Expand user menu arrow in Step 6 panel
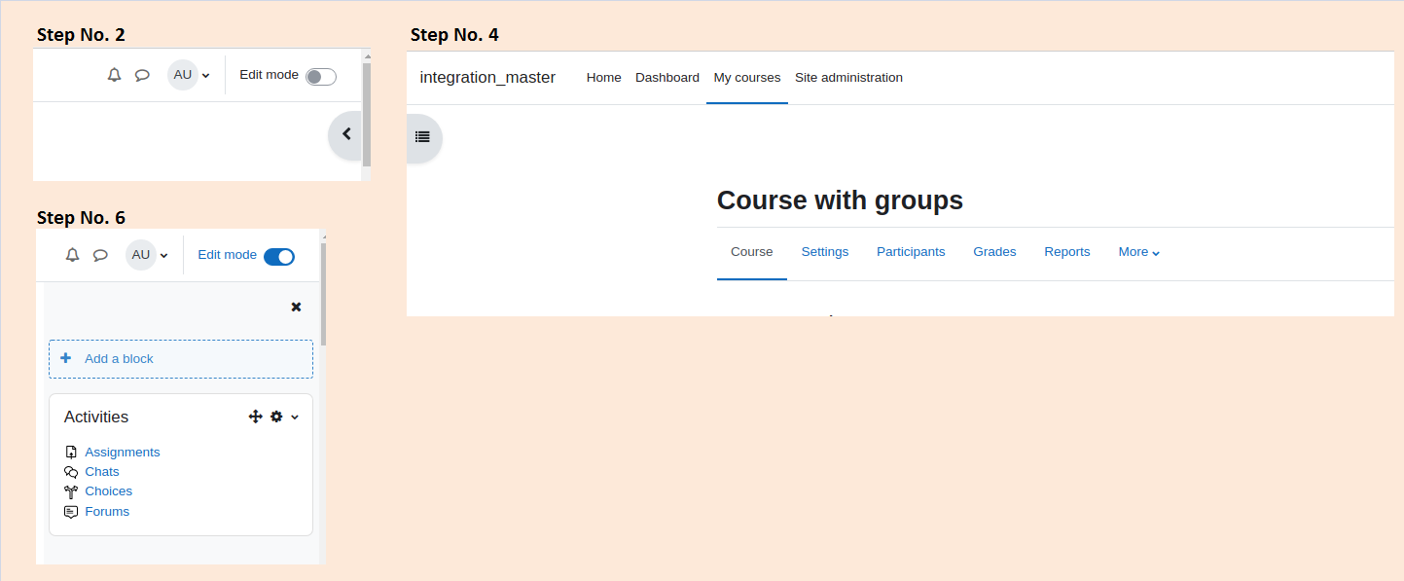 point(164,256)
